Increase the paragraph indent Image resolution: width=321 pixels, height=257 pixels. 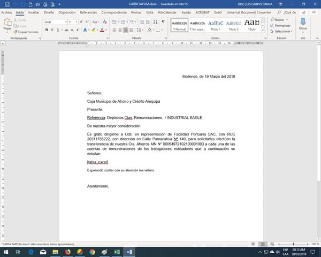148,22
